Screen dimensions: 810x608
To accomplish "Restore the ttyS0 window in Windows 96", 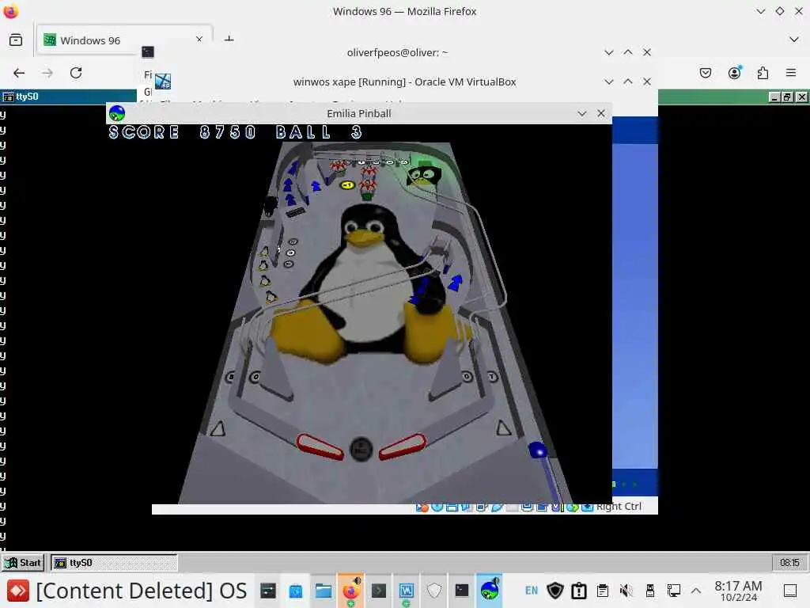I will click(787, 97).
